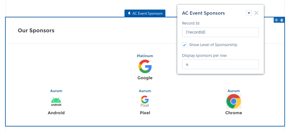The image size is (288, 131).
Task: Click the Platinum level label
Action: point(145,56)
